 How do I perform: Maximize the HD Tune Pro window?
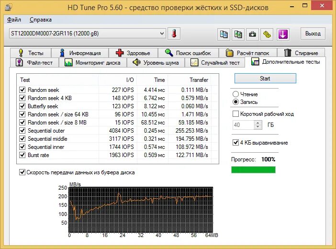coord(305,6)
